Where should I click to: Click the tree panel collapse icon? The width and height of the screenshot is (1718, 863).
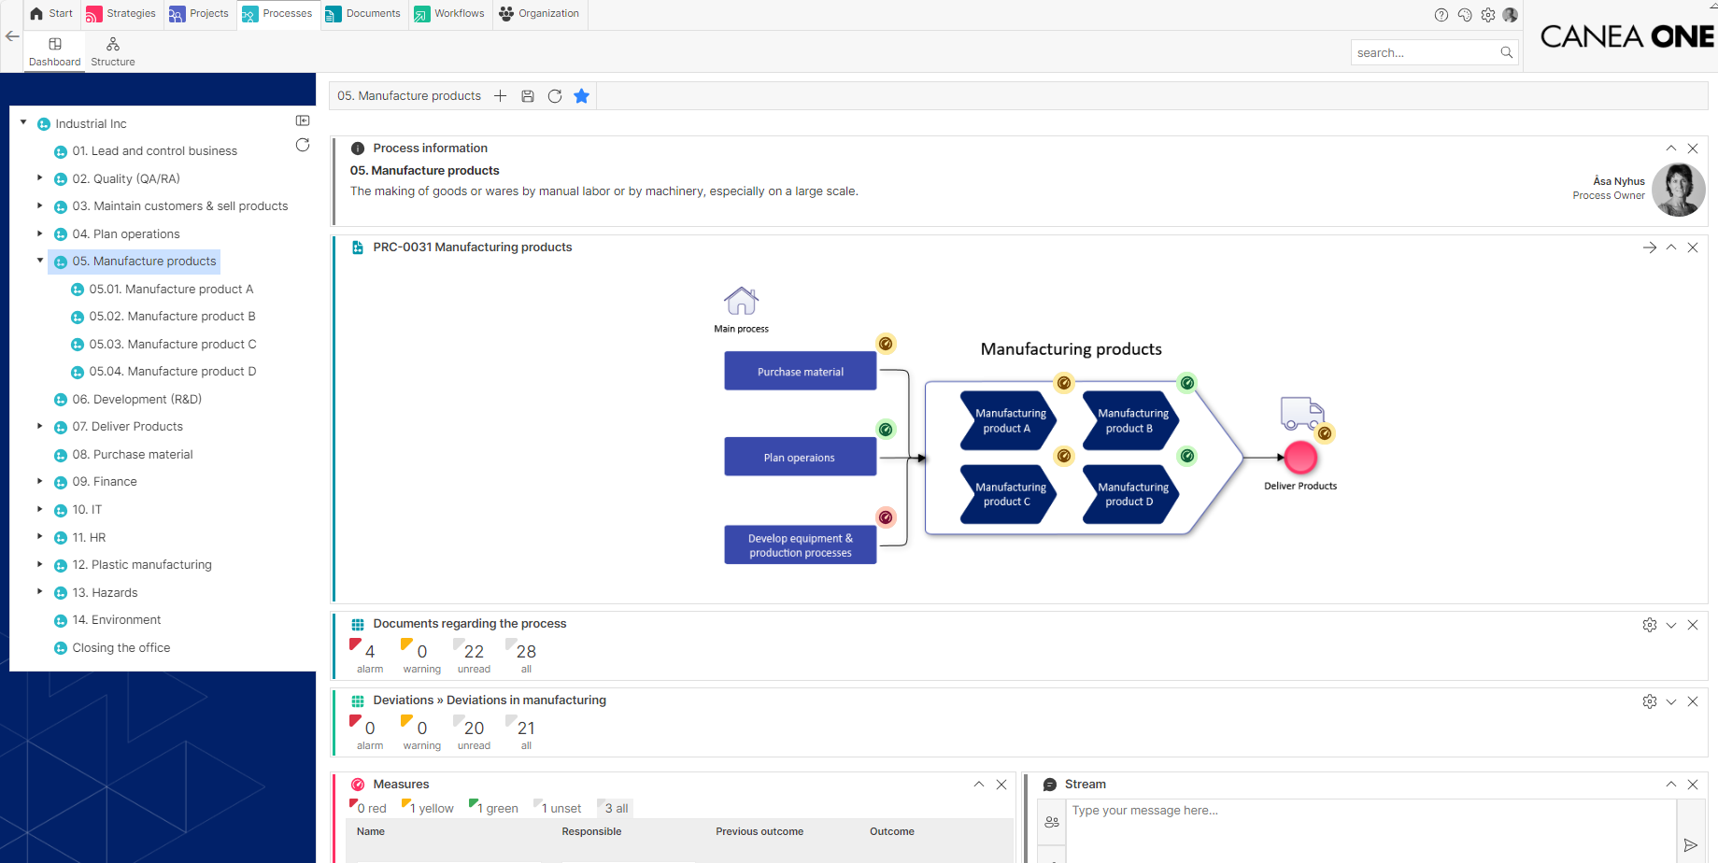coord(303,120)
